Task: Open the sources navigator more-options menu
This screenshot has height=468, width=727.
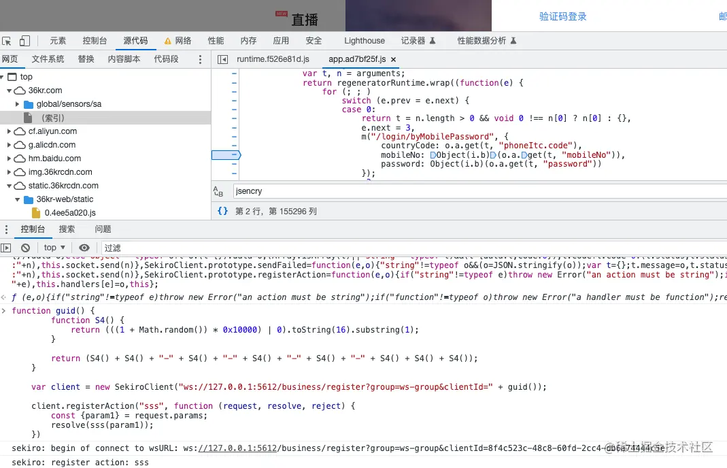Action: (x=200, y=59)
